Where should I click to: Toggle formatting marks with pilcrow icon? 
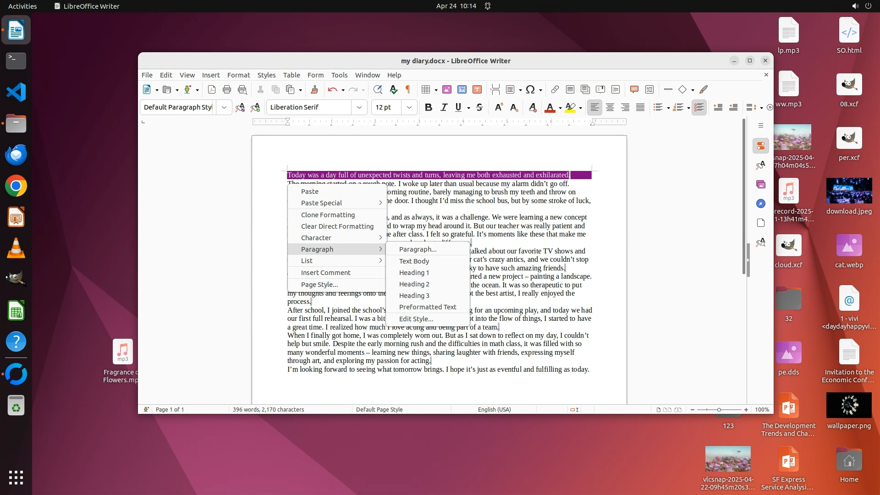point(407,89)
